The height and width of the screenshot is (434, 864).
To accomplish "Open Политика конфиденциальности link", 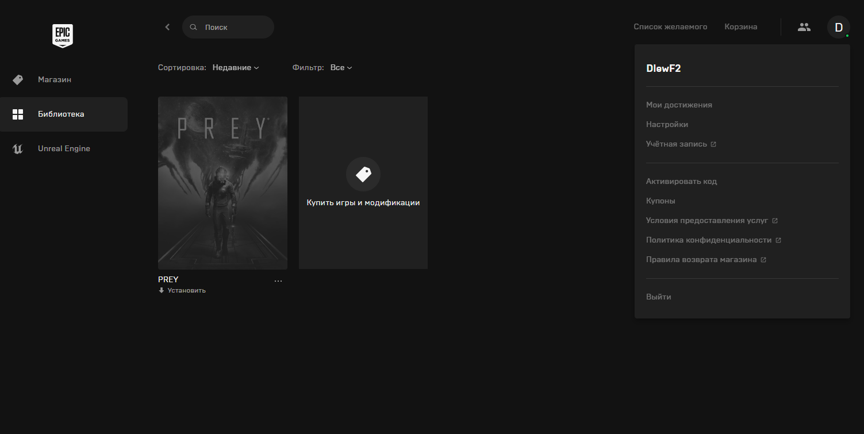I will click(709, 240).
